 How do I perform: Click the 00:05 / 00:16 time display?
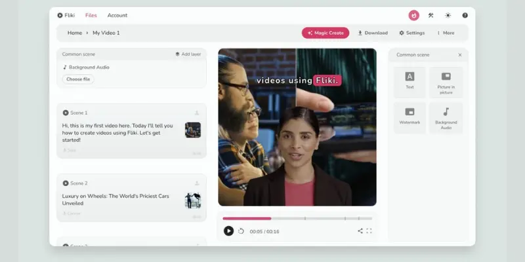tap(264, 231)
